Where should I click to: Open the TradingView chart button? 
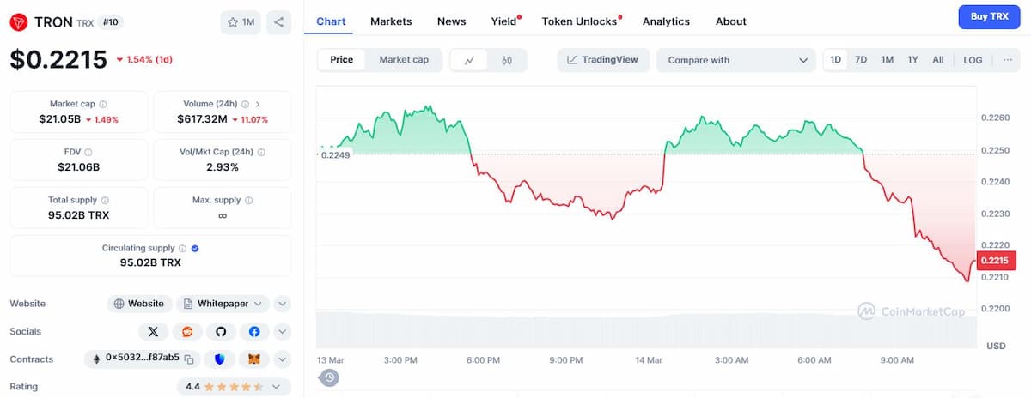(602, 60)
